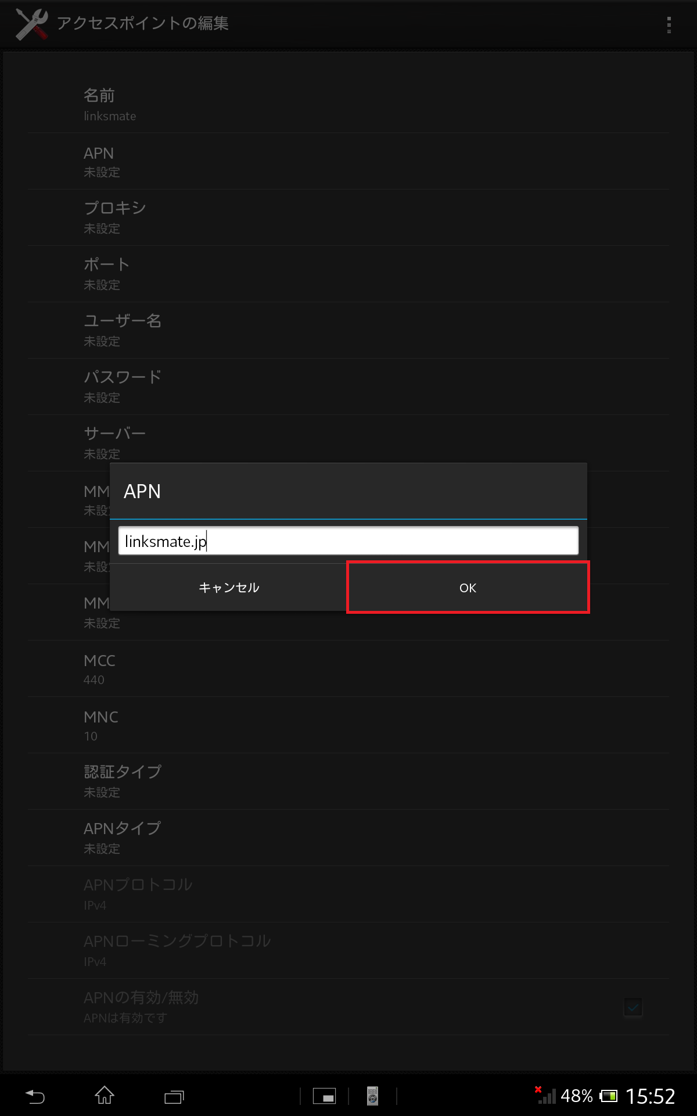Click the APN text field with linksmate.jp
This screenshot has height=1116, width=697.
[348, 541]
